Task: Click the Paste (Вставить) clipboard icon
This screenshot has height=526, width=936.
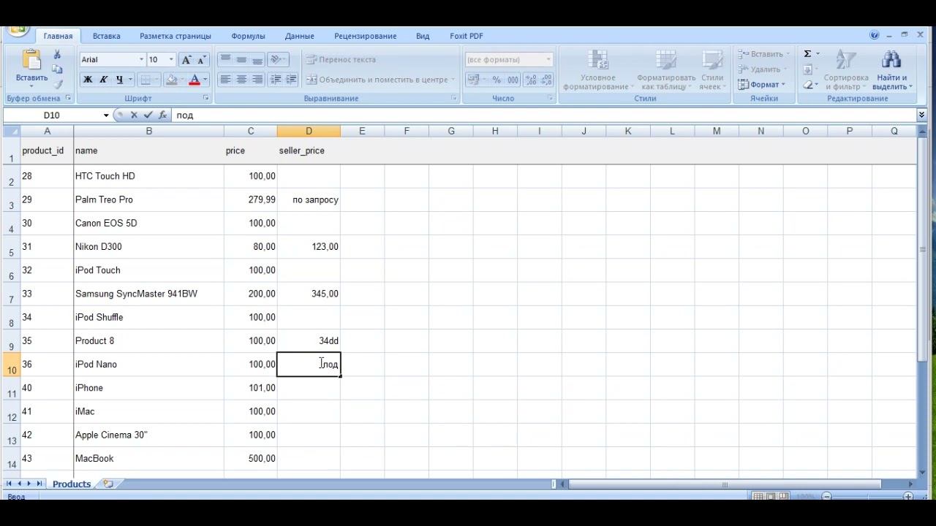Action: click(31, 61)
